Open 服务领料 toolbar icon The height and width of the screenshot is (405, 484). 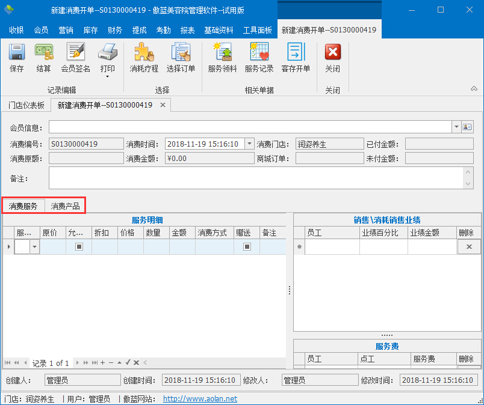point(222,52)
